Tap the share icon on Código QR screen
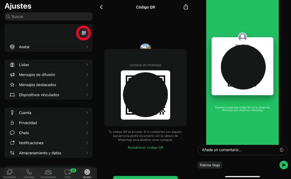291x179 pixels. click(x=186, y=7)
